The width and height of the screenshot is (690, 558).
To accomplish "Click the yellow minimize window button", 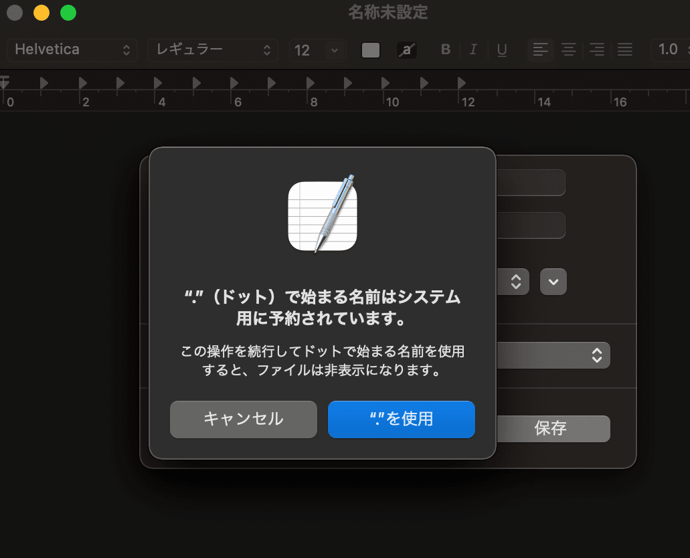I will (41, 13).
